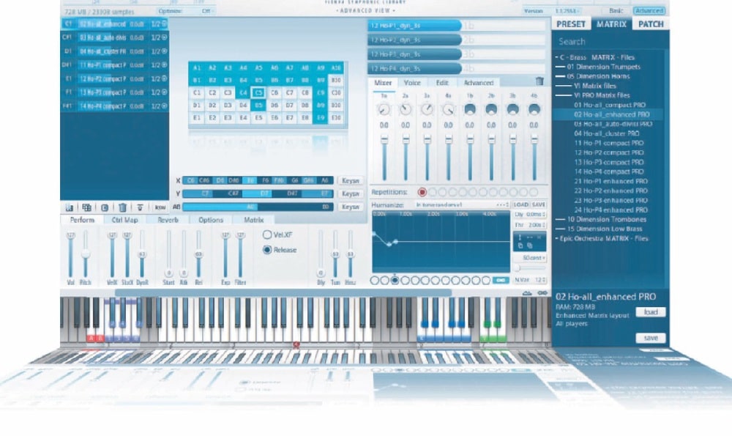This screenshot has width=732, height=436.
Task: Click the Keysw button on the X row
Action: tap(350, 180)
